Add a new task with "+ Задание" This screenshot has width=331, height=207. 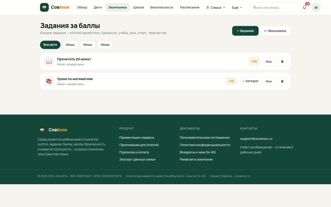coord(245,31)
